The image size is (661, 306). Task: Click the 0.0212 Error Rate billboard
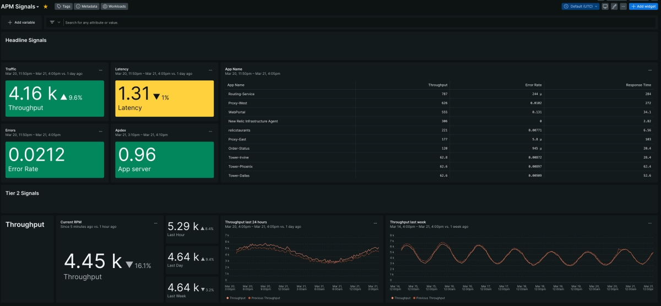pos(55,160)
